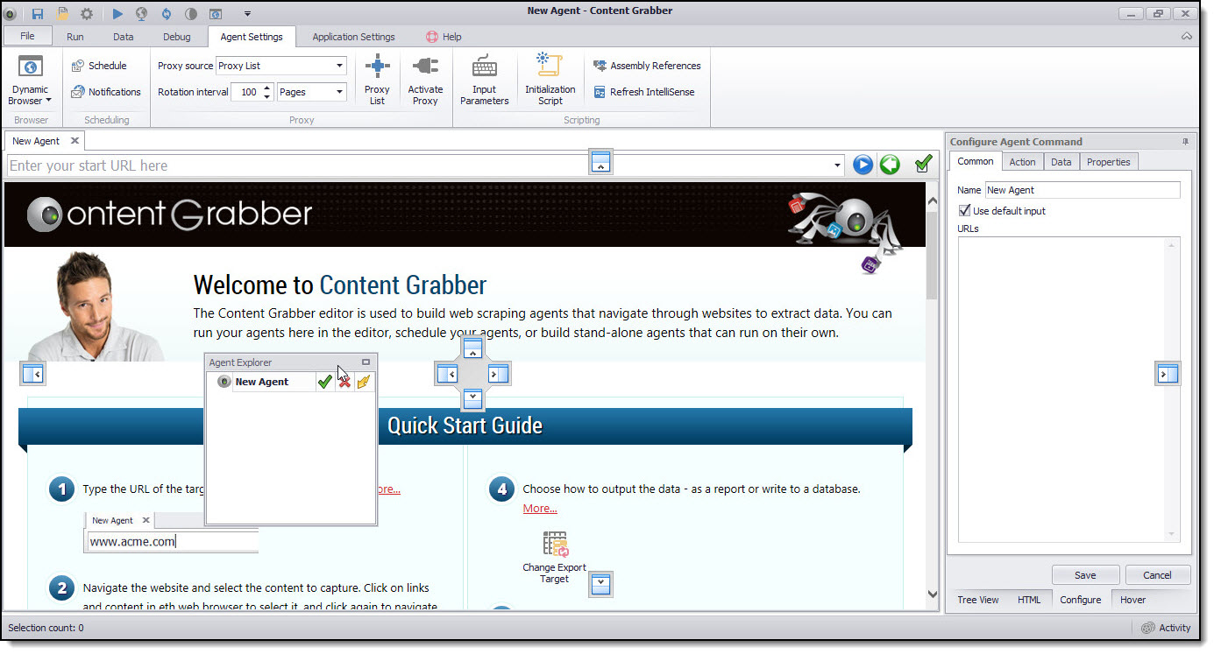
Task: Open Notifications settings
Action: coord(106,92)
